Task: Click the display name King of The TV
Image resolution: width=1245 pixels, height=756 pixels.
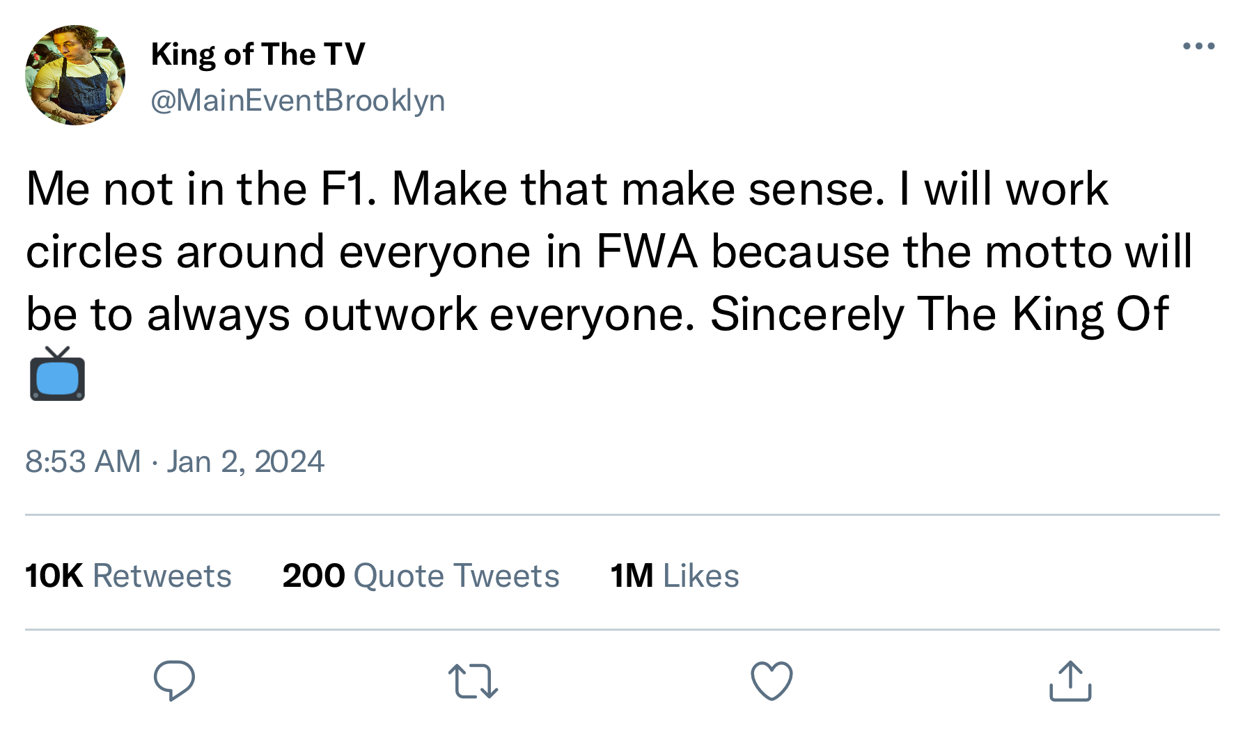Action: (x=258, y=54)
